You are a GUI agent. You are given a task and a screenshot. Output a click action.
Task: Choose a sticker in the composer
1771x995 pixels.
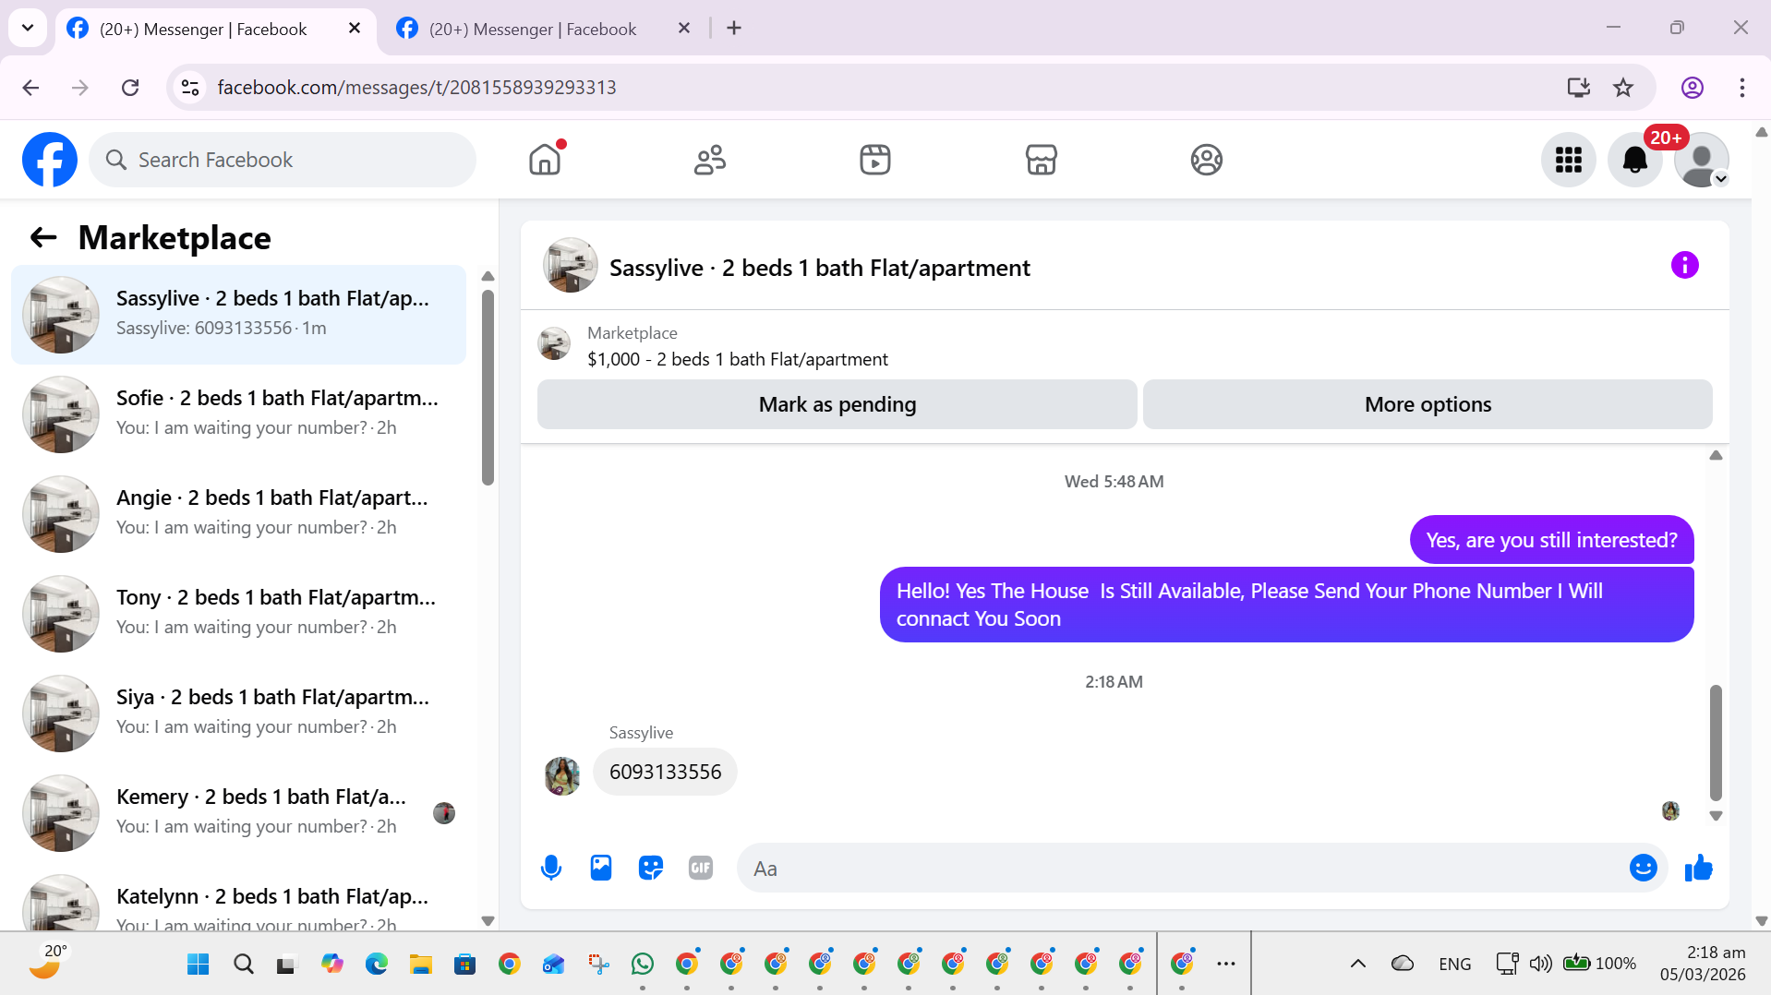click(x=651, y=869)
